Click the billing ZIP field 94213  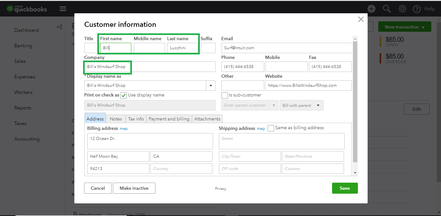click(x=118, y=169)
